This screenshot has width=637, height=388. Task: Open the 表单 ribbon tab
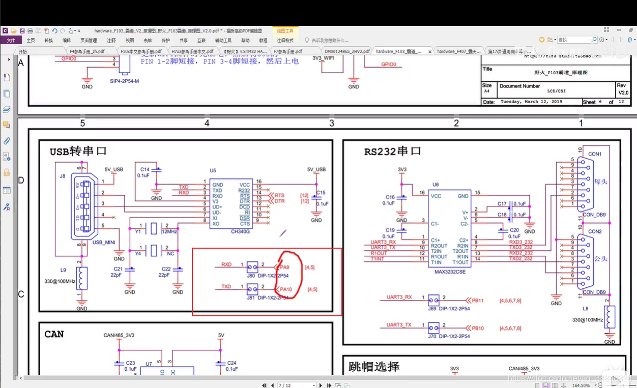pyautogui.click(x=148, y=41)
